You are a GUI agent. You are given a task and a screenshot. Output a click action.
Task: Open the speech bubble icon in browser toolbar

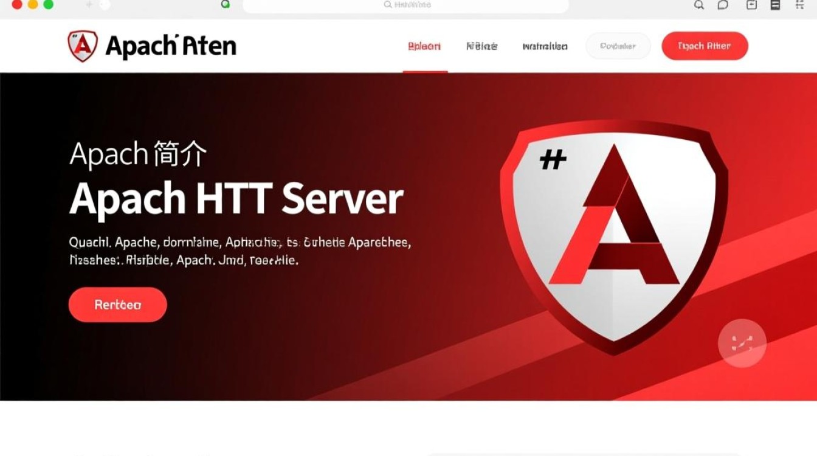click(x=723, y=5)
